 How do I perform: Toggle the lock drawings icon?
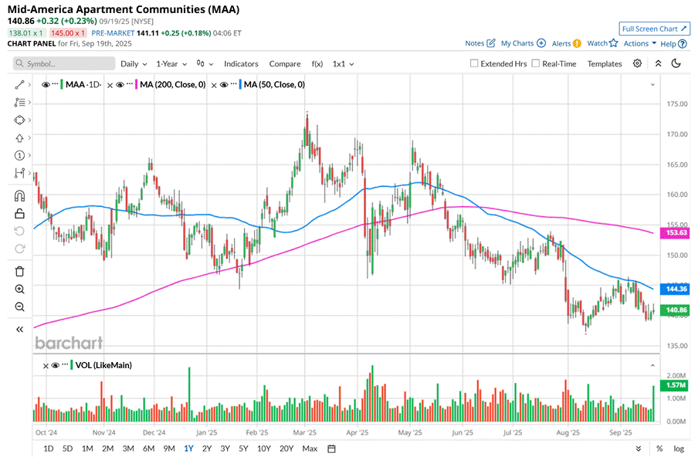(x=19, y=214)
